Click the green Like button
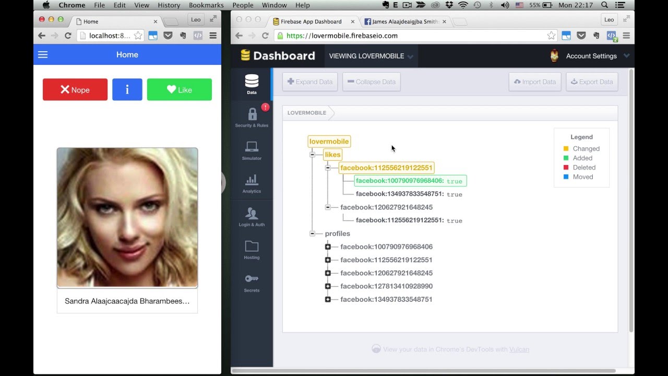 click(180, 89)
